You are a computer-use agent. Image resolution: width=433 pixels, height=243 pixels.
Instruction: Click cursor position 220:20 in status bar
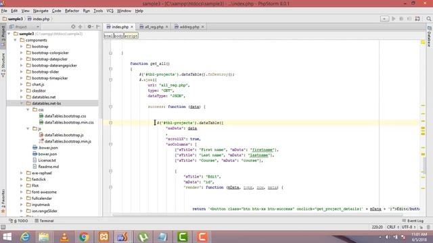pos(378,227)
